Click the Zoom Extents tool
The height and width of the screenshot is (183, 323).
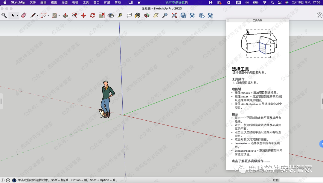tap(174, 15)
